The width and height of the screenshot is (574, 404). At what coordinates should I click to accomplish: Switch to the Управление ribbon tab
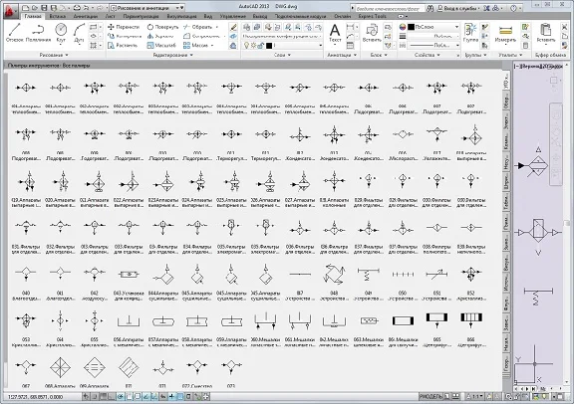(233, 16)
